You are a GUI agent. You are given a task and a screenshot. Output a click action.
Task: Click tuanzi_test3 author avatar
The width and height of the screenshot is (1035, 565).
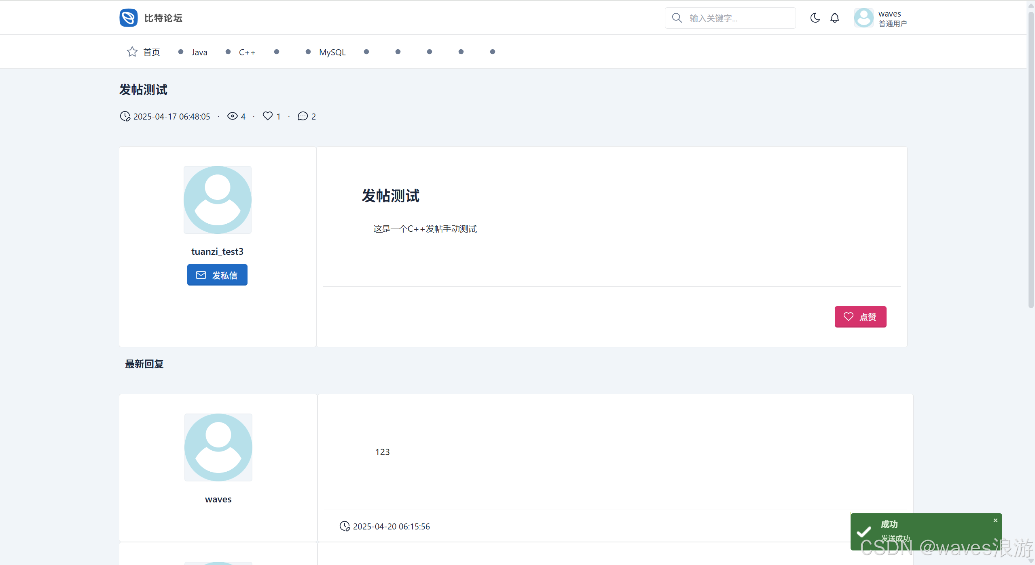(x=218, y=200)
